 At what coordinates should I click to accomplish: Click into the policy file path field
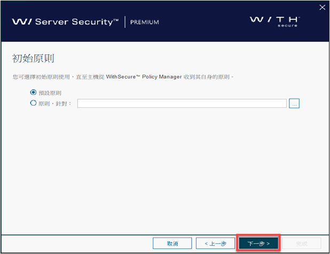click(182, 104)
